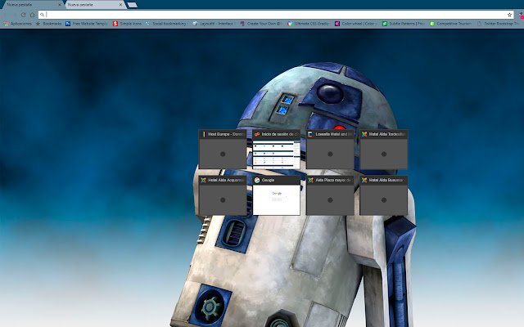The height and width of the screenshot is (327, 524).
Task: Open the Bookmarks folder in bookmarks bar
Action: click(48, 24)
